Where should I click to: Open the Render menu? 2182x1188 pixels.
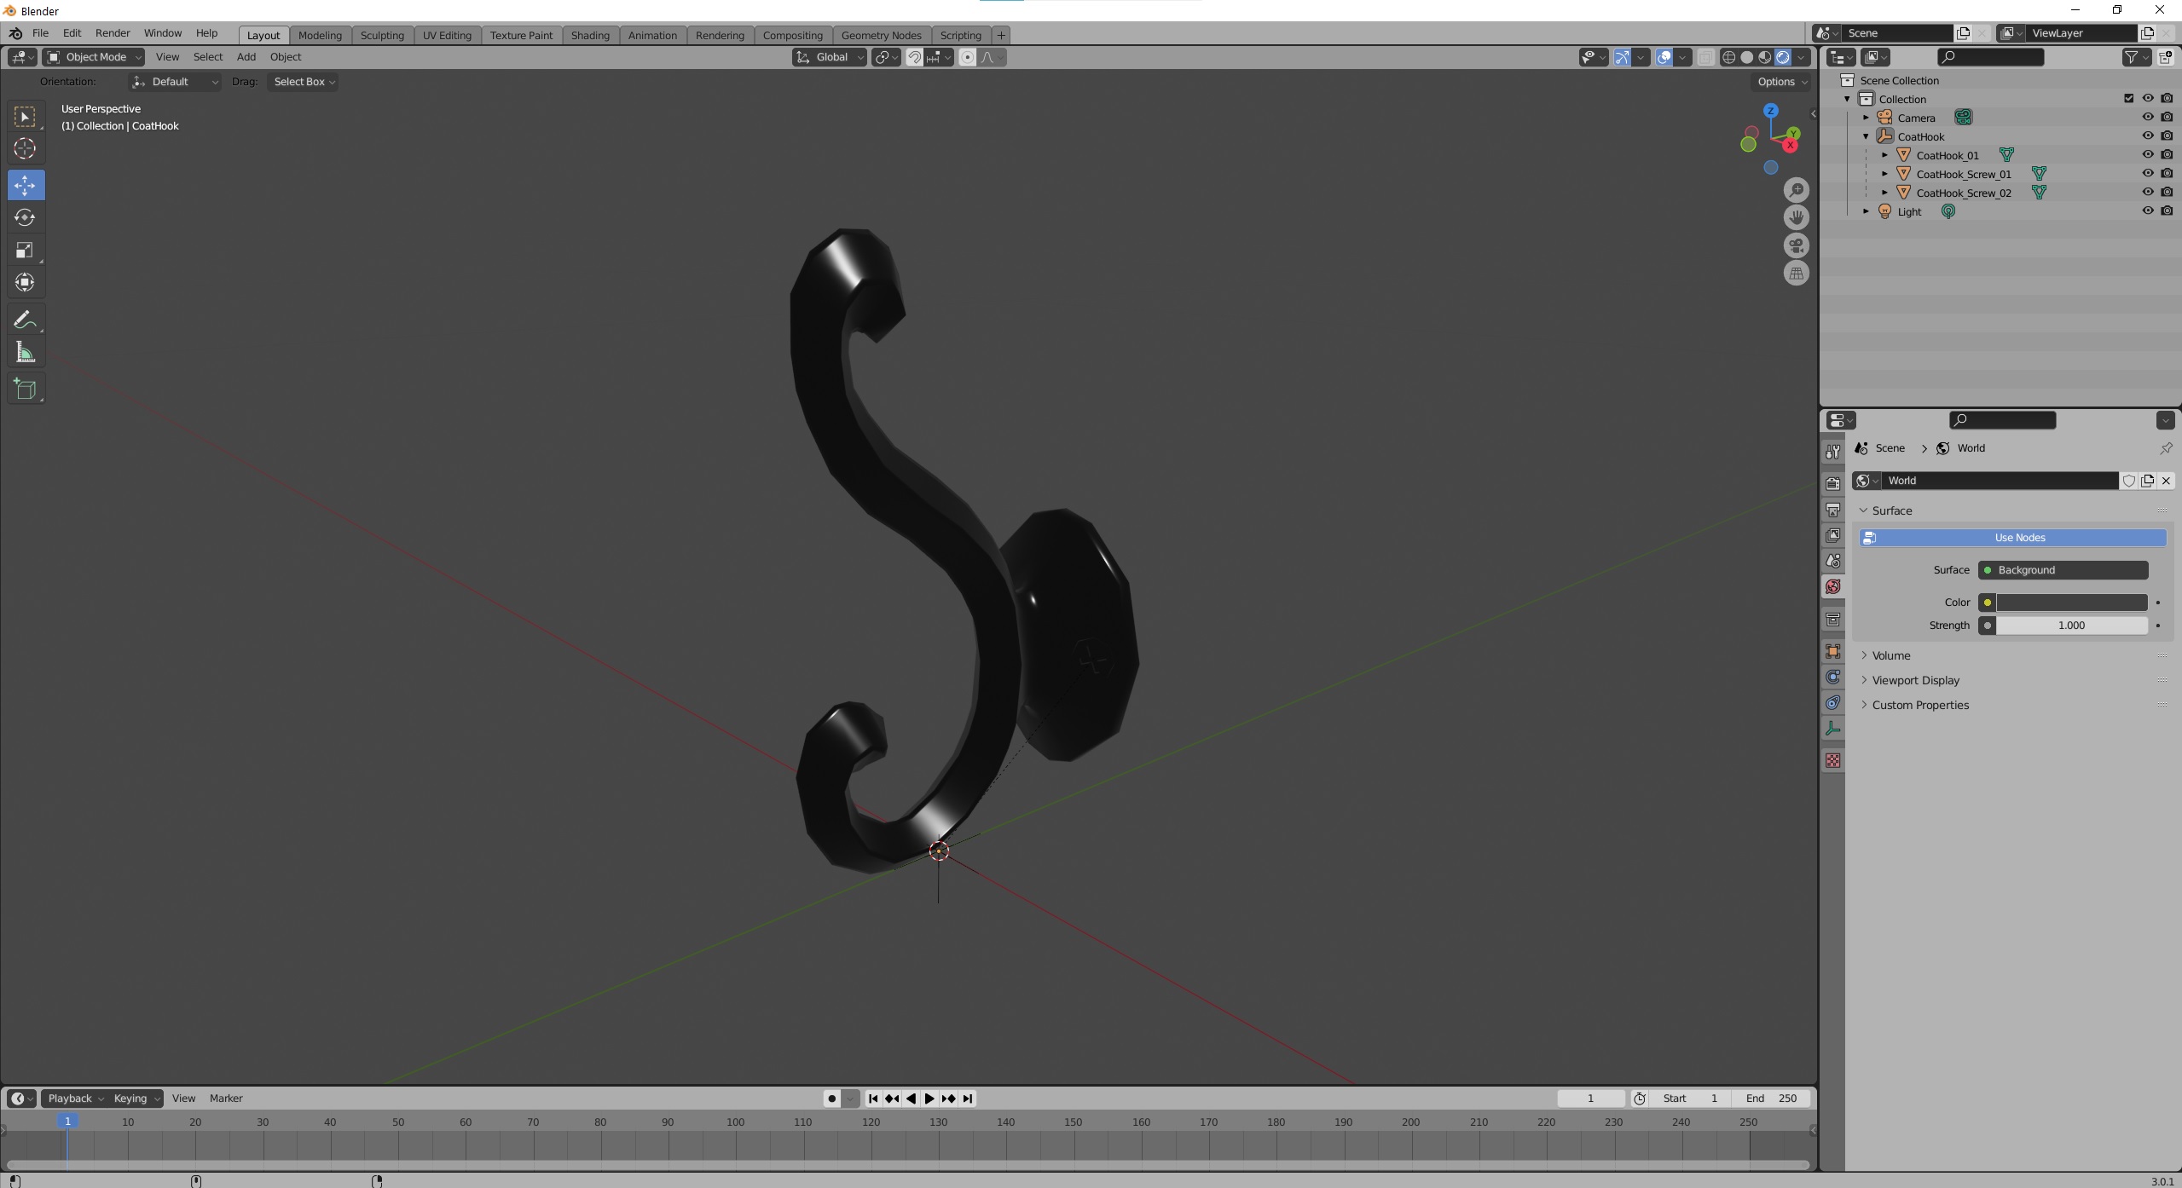113,33
